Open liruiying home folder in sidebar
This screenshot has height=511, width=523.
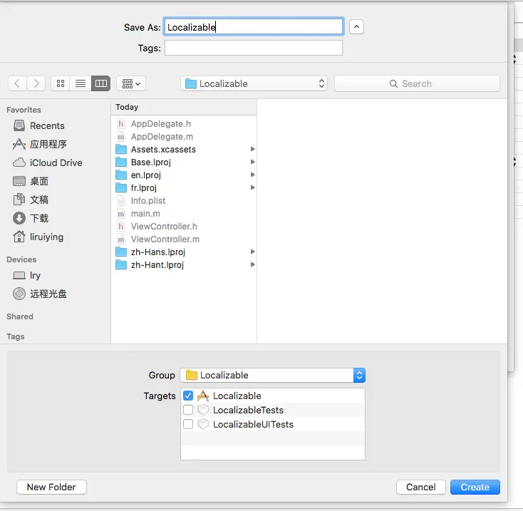pyautogui.click(x=38, y=237)
